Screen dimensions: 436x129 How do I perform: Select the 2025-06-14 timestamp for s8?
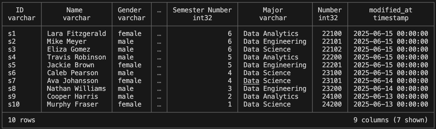click(391, 89)
